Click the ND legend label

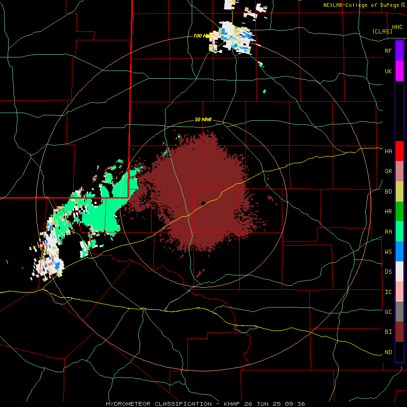click(x=388, y=352)
